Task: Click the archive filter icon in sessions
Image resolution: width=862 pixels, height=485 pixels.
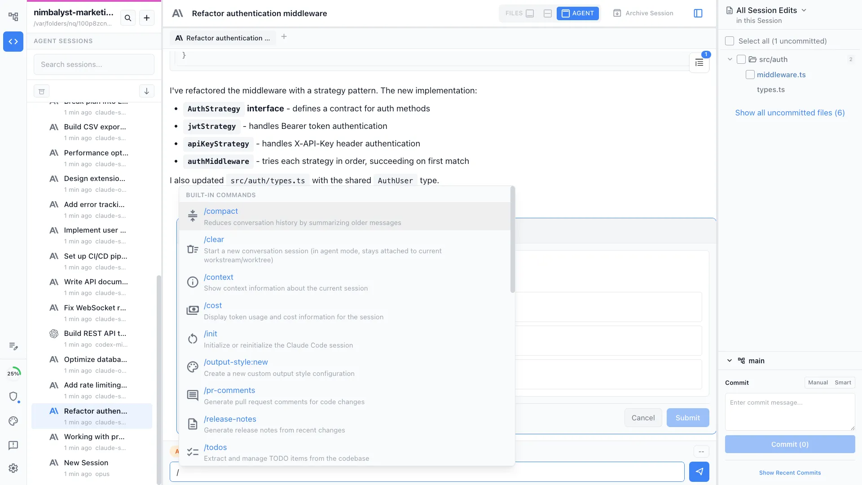Action: click(41, 91)
